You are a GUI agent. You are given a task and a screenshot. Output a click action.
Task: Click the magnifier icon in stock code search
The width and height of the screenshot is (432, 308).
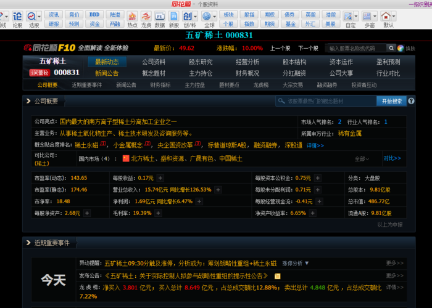click(x=391, y=48)
